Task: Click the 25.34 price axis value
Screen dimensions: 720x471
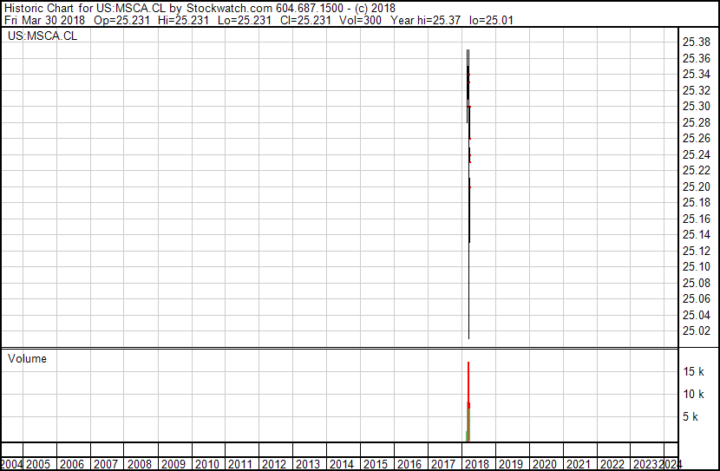Action: point(696,74)
